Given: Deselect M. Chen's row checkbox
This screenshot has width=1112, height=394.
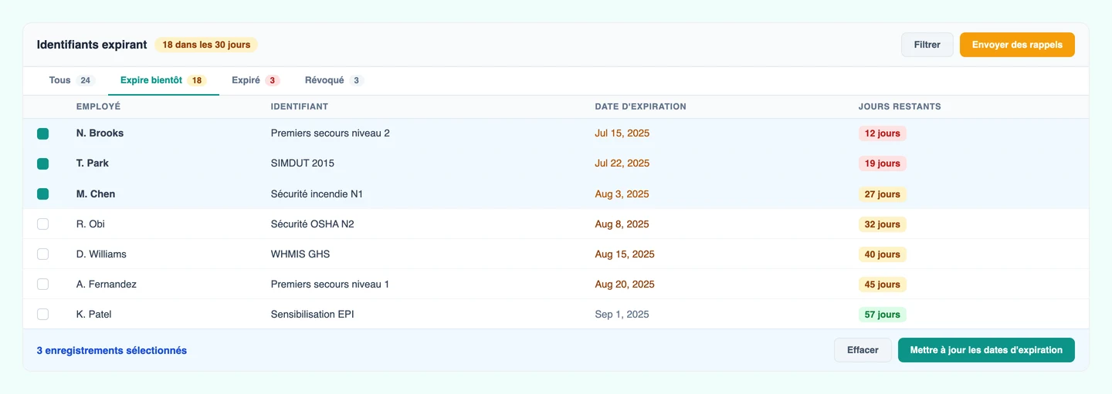Looking at the screenshot, I should pos(43,194).
